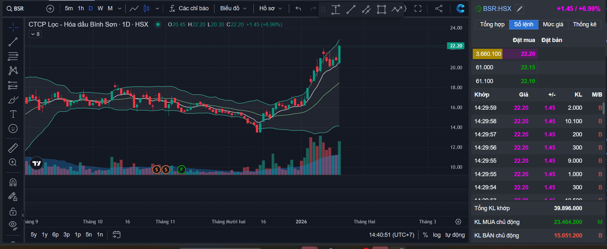Viewport: 607px width, 249px height.
Task: Select the ruler measure tool
Action: pos(13,148)
